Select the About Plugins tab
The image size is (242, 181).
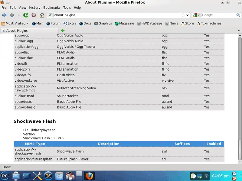pyautogui.click(x=29, y=31)
